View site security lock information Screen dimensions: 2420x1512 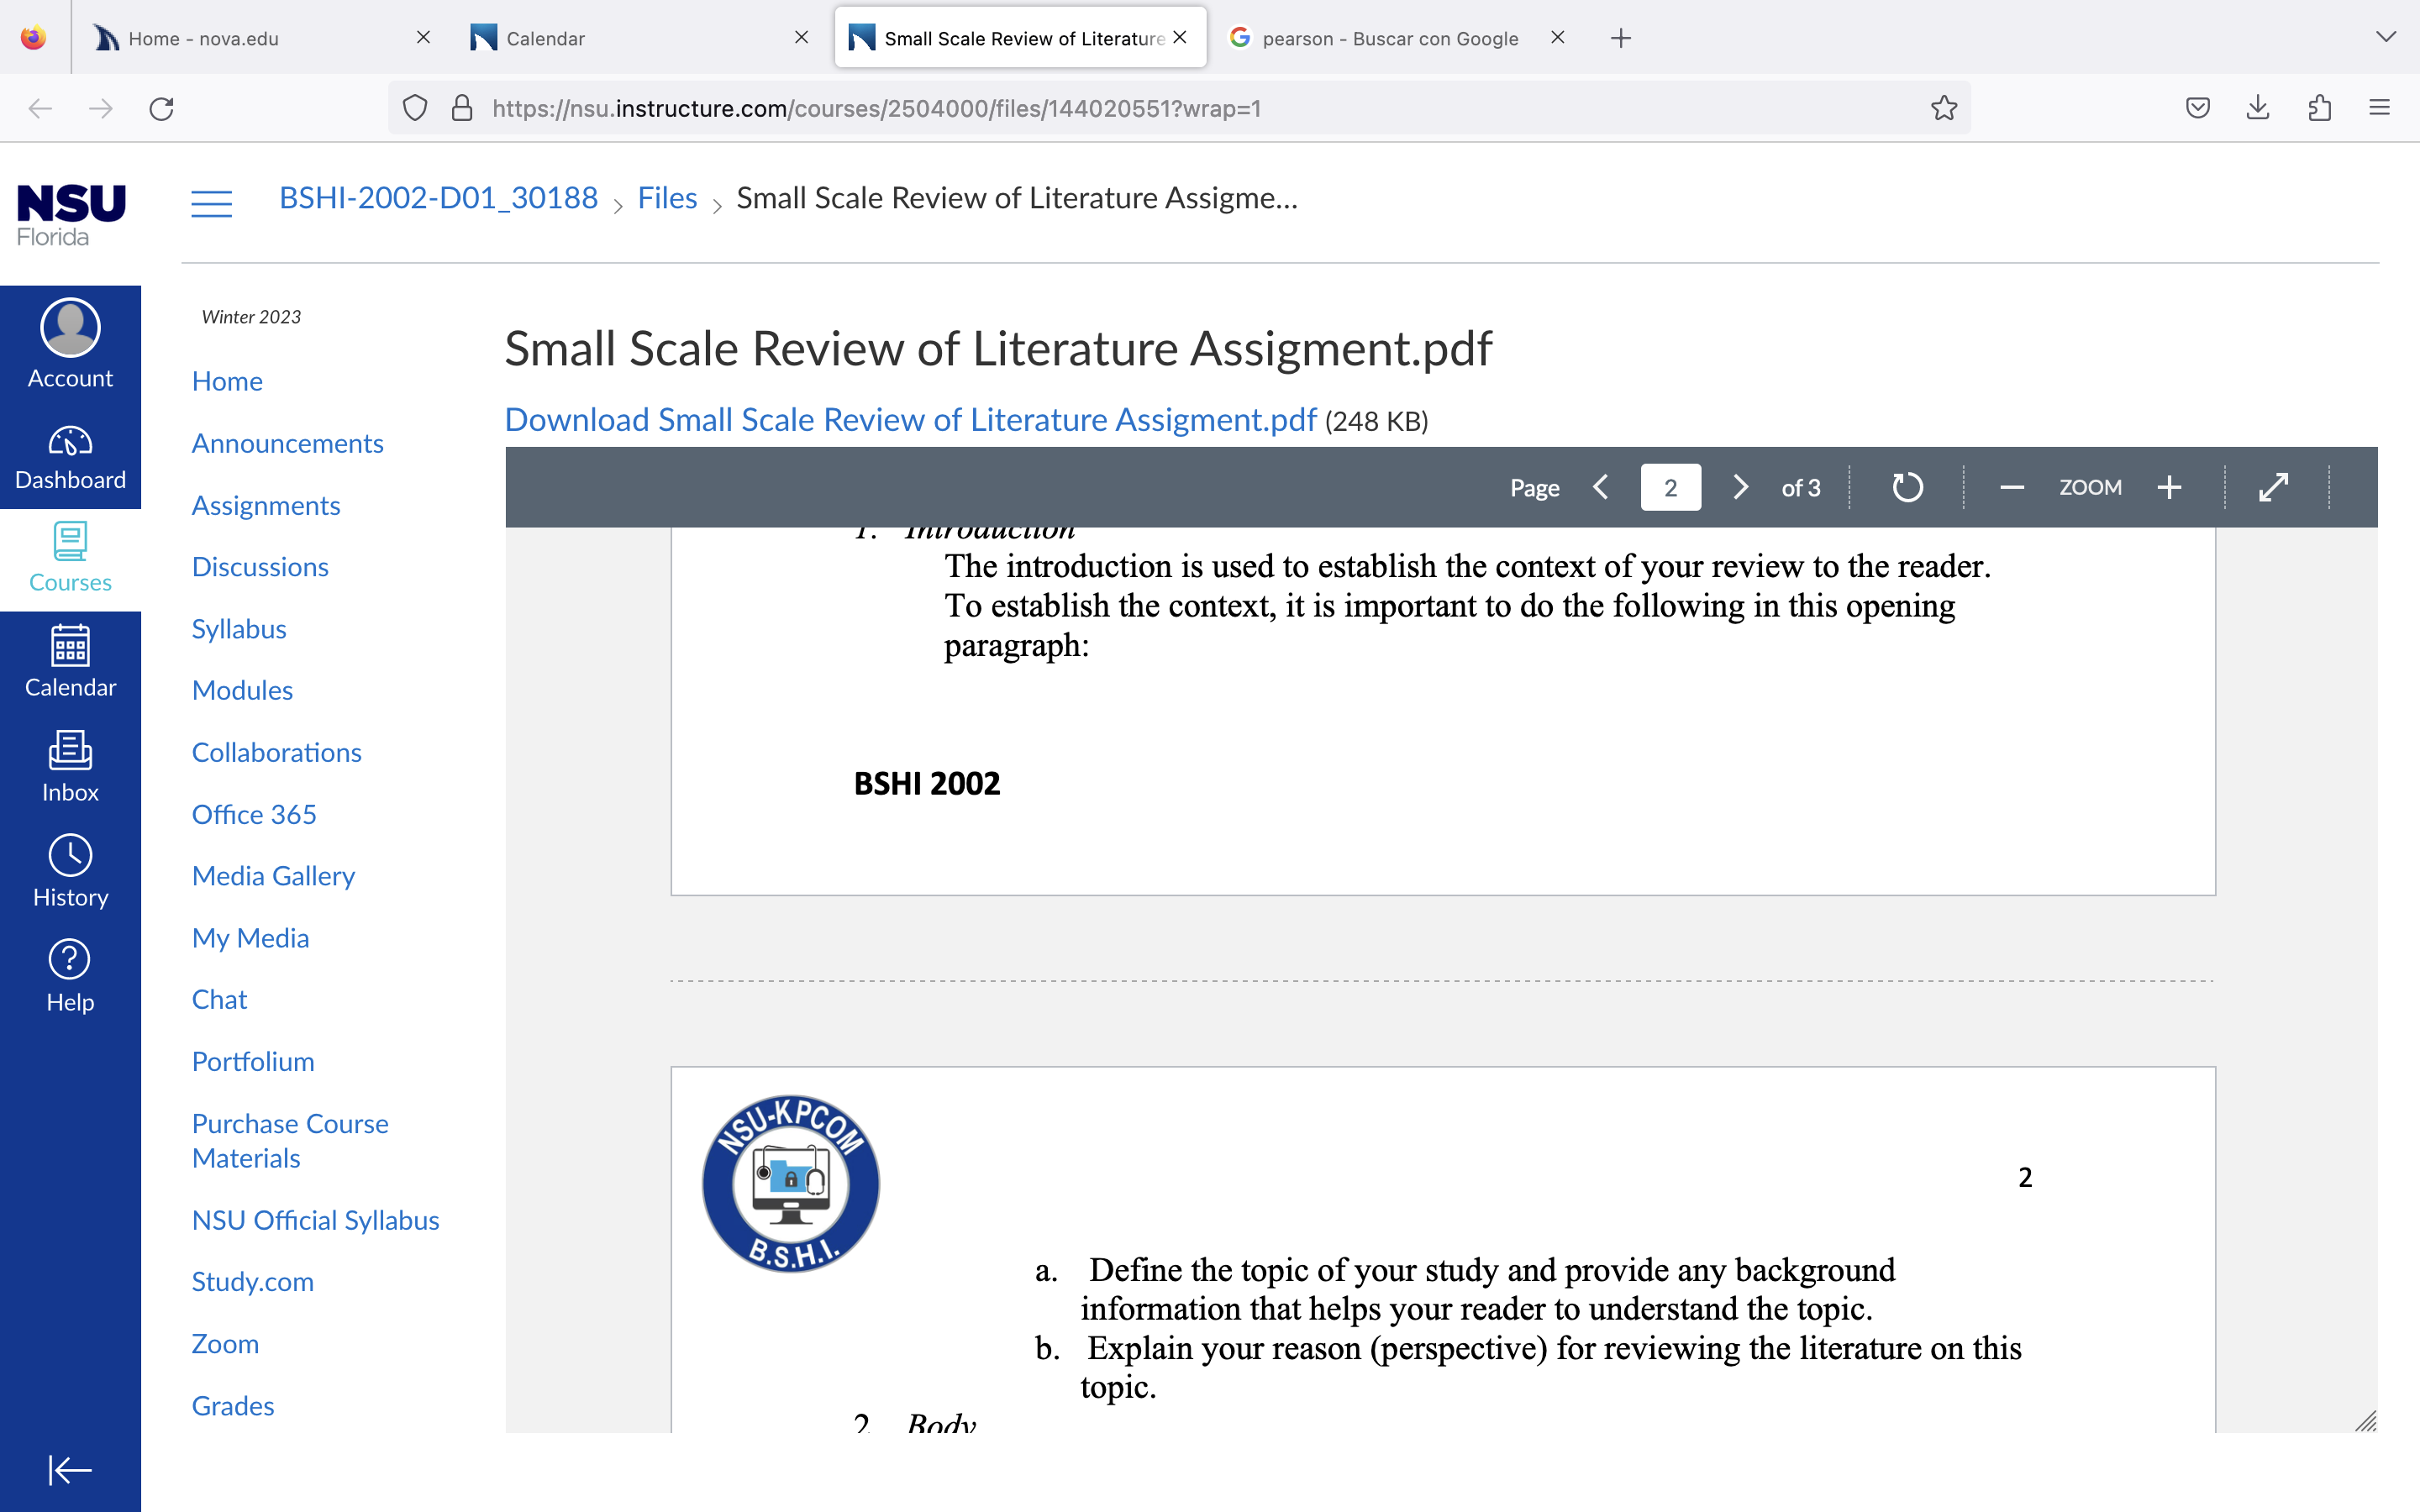click(x=462, y=108)
